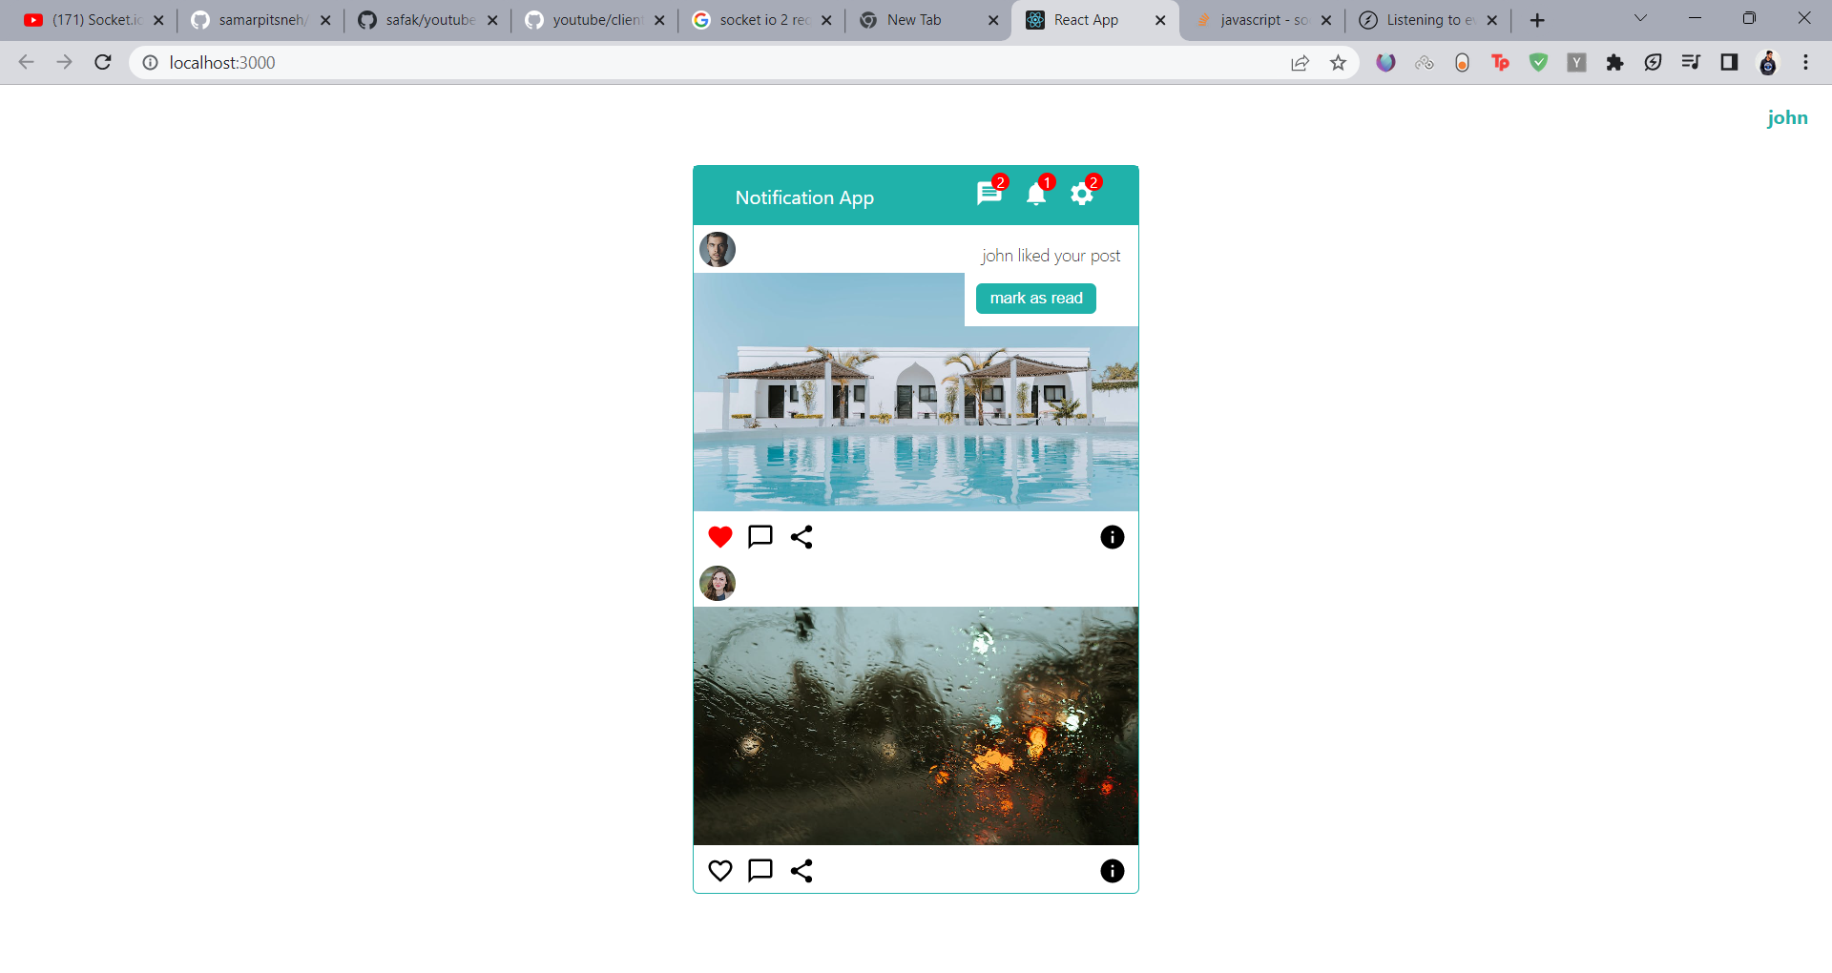Screen dimensions: 1832x973
Task: Click the poster's avatar on the first post
Action: coord(718,249)
